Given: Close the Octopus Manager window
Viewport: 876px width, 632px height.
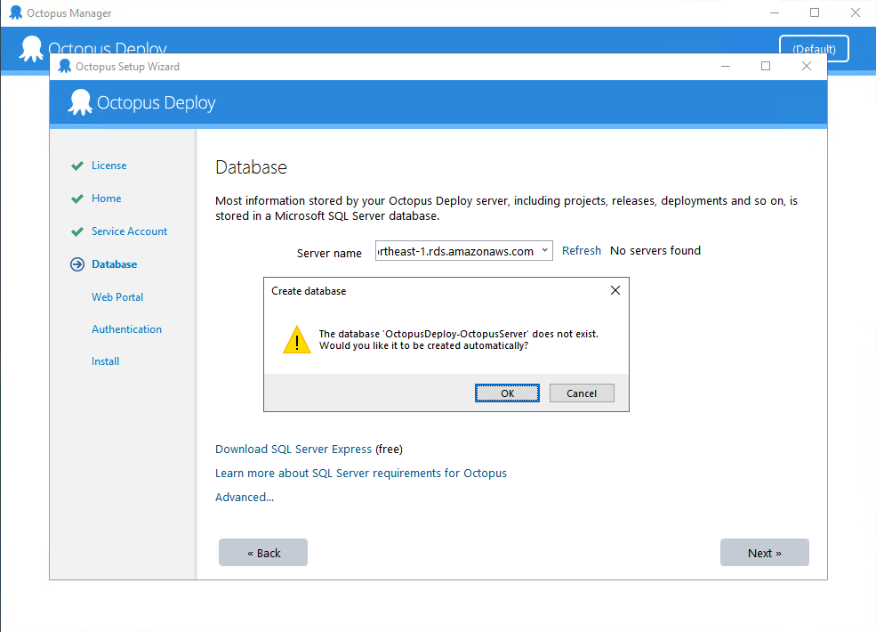Looking at the screenshot, I should [x=856, y=12].
